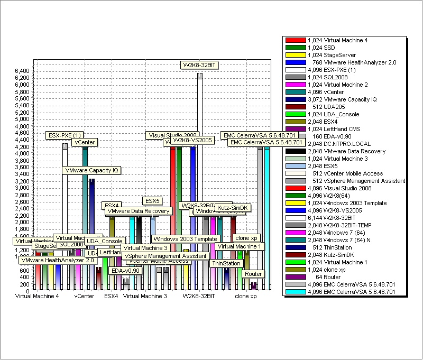Select legend text '1,024 Windows 2003 Template'

point(347,203)
